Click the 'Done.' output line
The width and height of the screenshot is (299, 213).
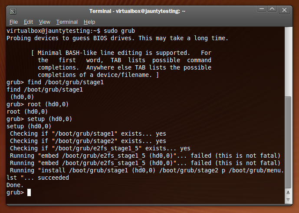pos(15,185)
